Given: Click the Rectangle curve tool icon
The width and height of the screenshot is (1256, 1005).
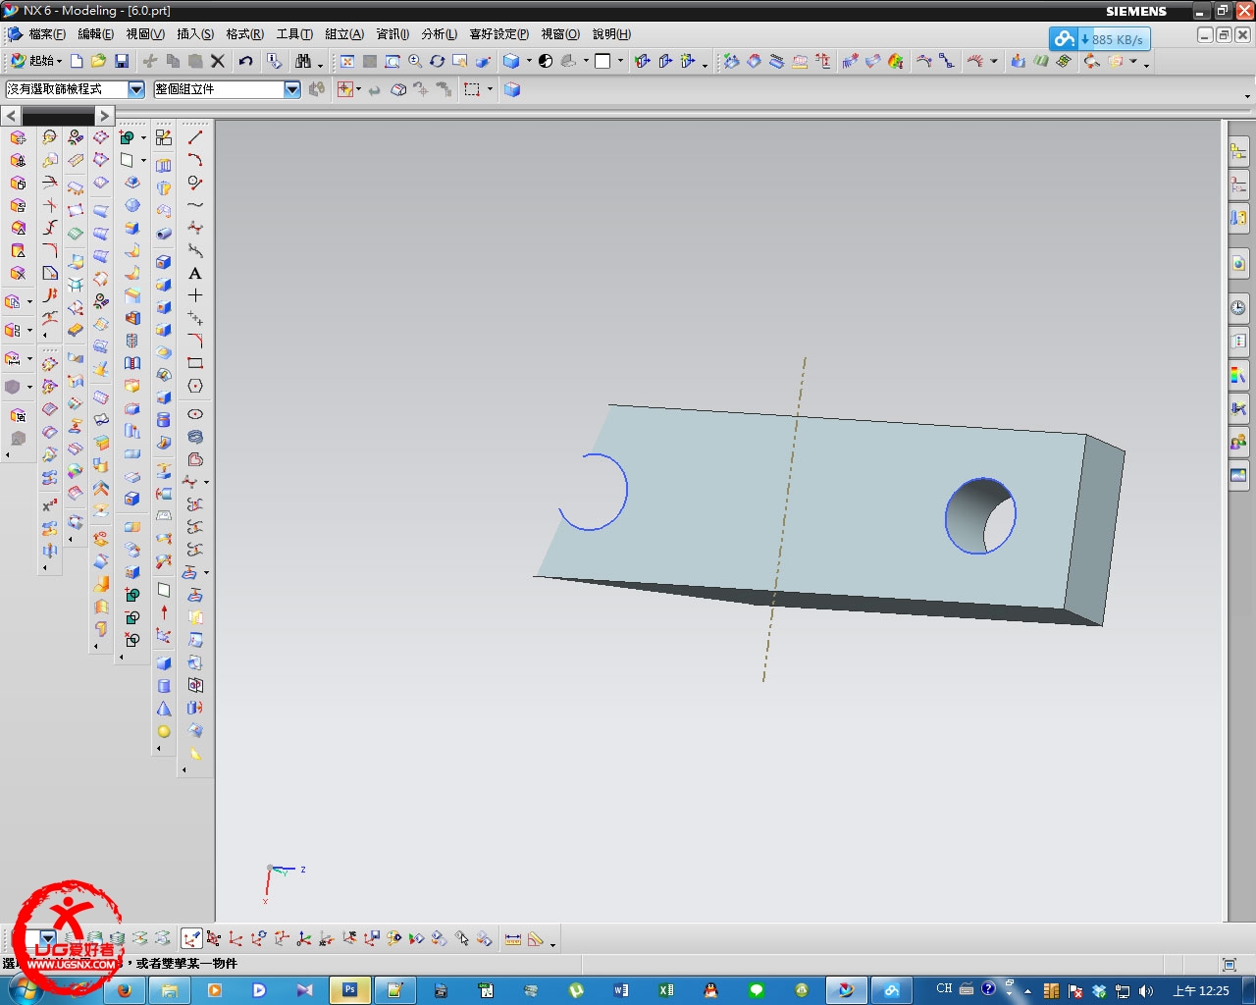Looking at the screenshot, I should click(x=195, y=363).
